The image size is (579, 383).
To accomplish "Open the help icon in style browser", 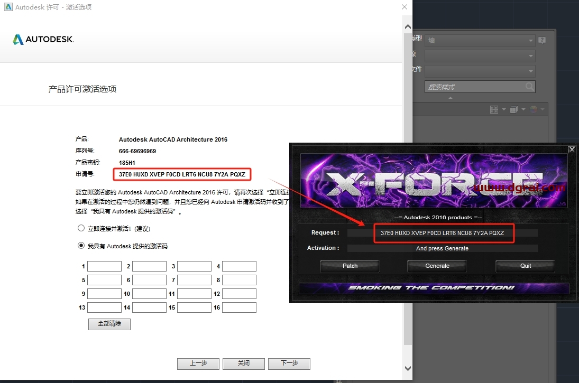I will [542, 41].
